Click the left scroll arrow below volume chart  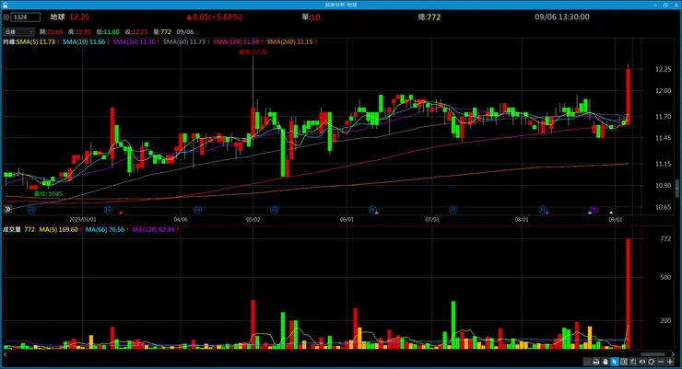(6, 354)
